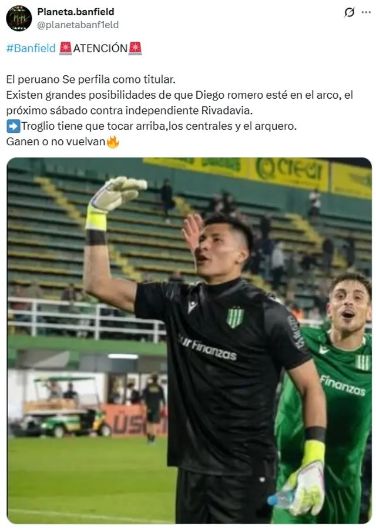The height and width of the screenshot is (530, 376).
Task: Click the siren emoji after ATENCIÓN
Action: (x=135, y=48)
